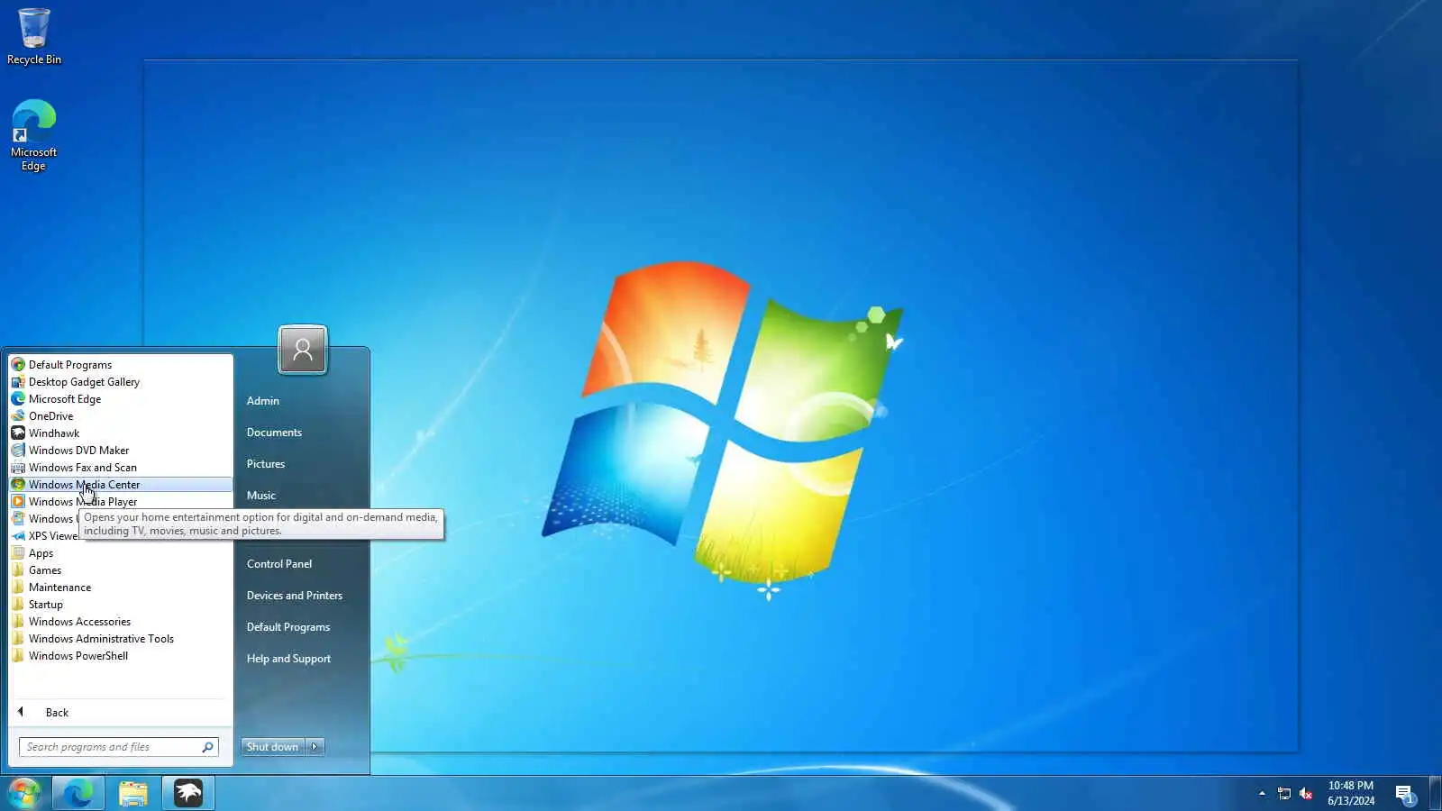1442x811 pixels.
Task: Open Windows DVD Maker
Action: click(x=121, y=451)
